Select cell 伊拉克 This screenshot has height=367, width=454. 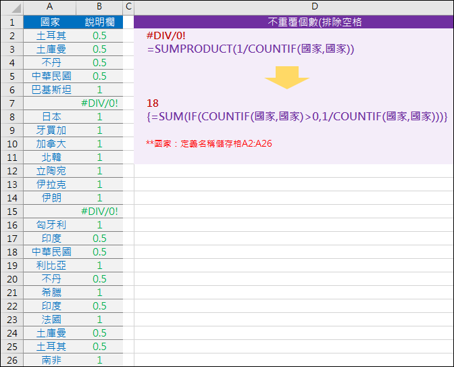coord(50,185)
